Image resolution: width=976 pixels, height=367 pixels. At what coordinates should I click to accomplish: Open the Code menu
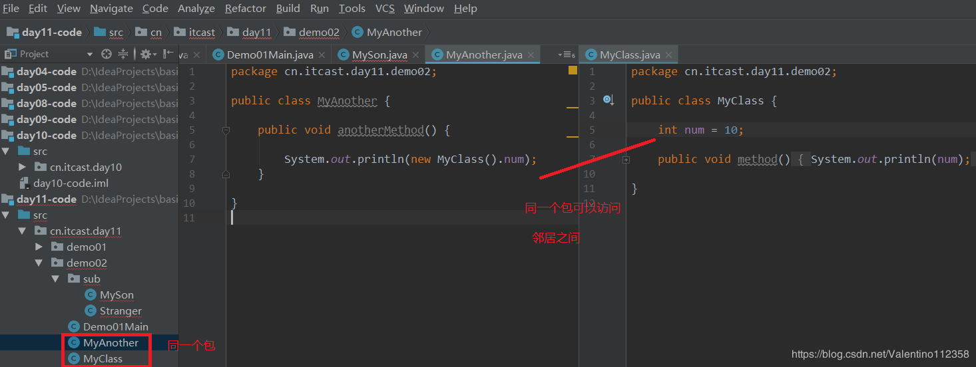(155, 8)
